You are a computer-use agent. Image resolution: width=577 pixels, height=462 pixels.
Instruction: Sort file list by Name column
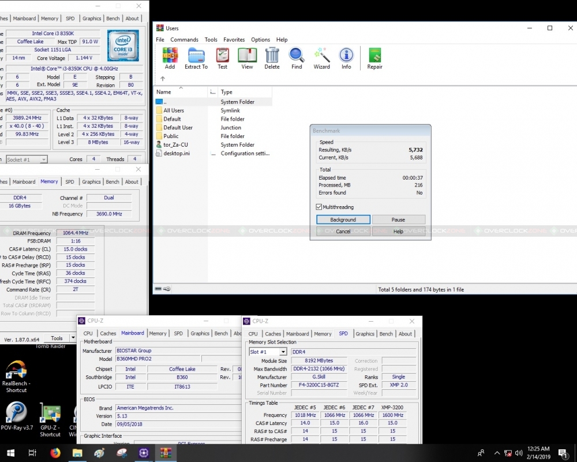pyautogui.click(x=181, y=92)
